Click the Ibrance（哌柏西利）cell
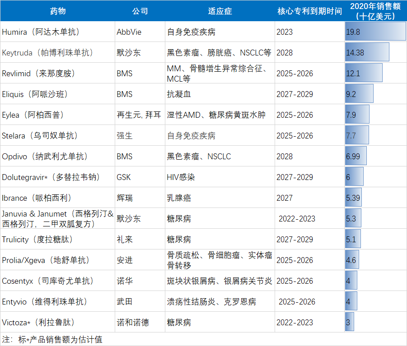407x346 pixels. click(58, 198)
